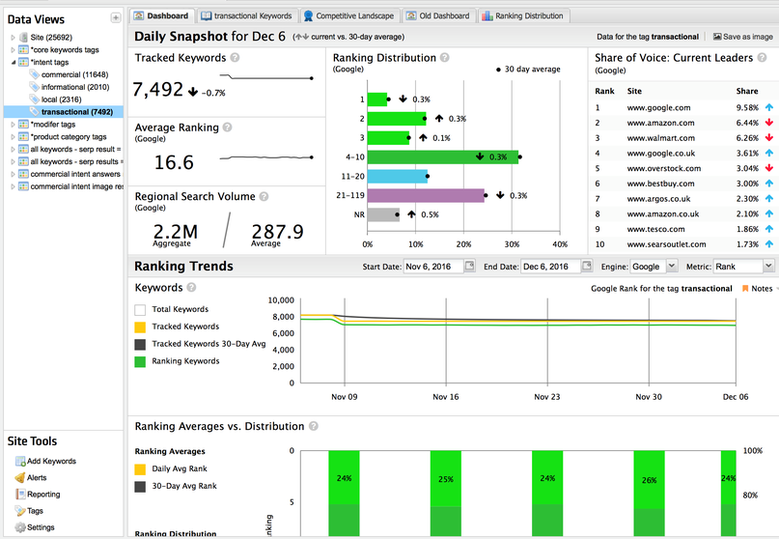The image size is (779, 539).
Task: Click the help icon next to Average Ranking
Action: (x=227, y=128)
